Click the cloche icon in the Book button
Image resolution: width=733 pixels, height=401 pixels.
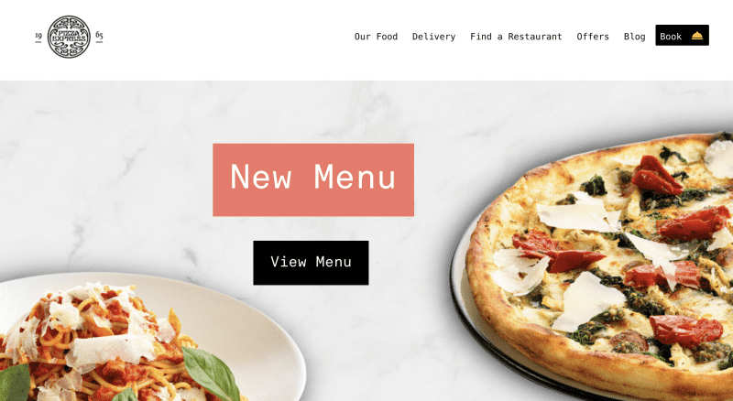tap(697, 36)
